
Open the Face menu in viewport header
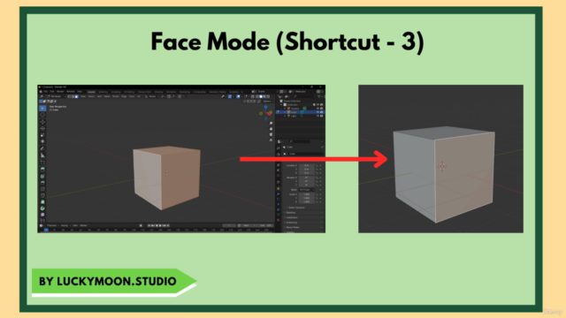tap(132, 96)
